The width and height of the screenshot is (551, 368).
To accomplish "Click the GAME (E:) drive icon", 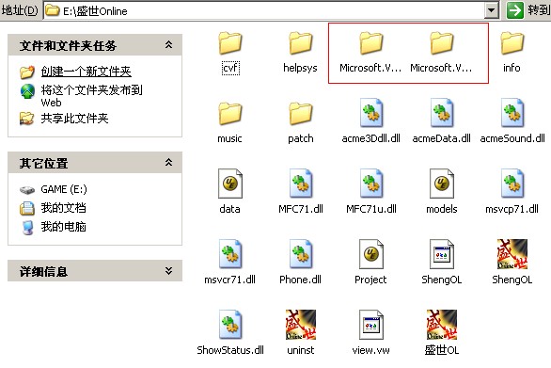I will pyautogui.click(x=27, y=190).
